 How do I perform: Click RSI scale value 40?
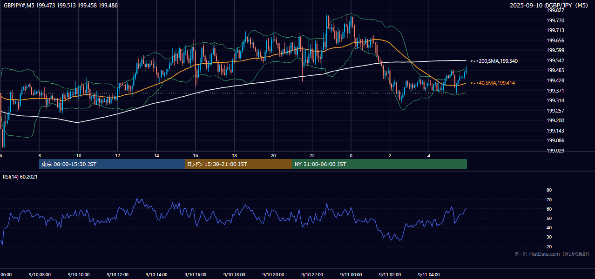click(549, 227)
